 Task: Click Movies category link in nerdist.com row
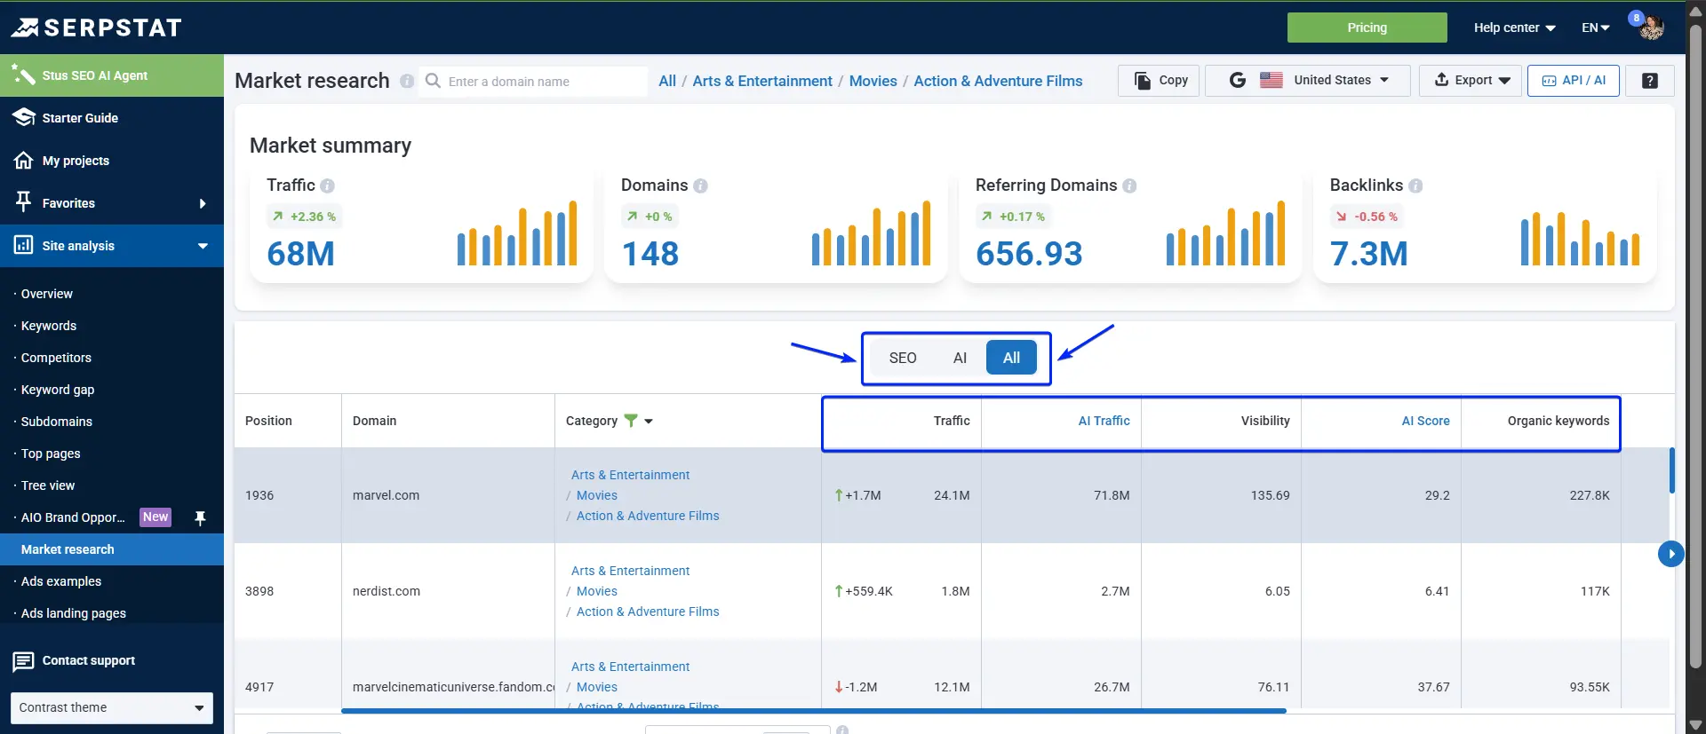click(x=597, y=591)
